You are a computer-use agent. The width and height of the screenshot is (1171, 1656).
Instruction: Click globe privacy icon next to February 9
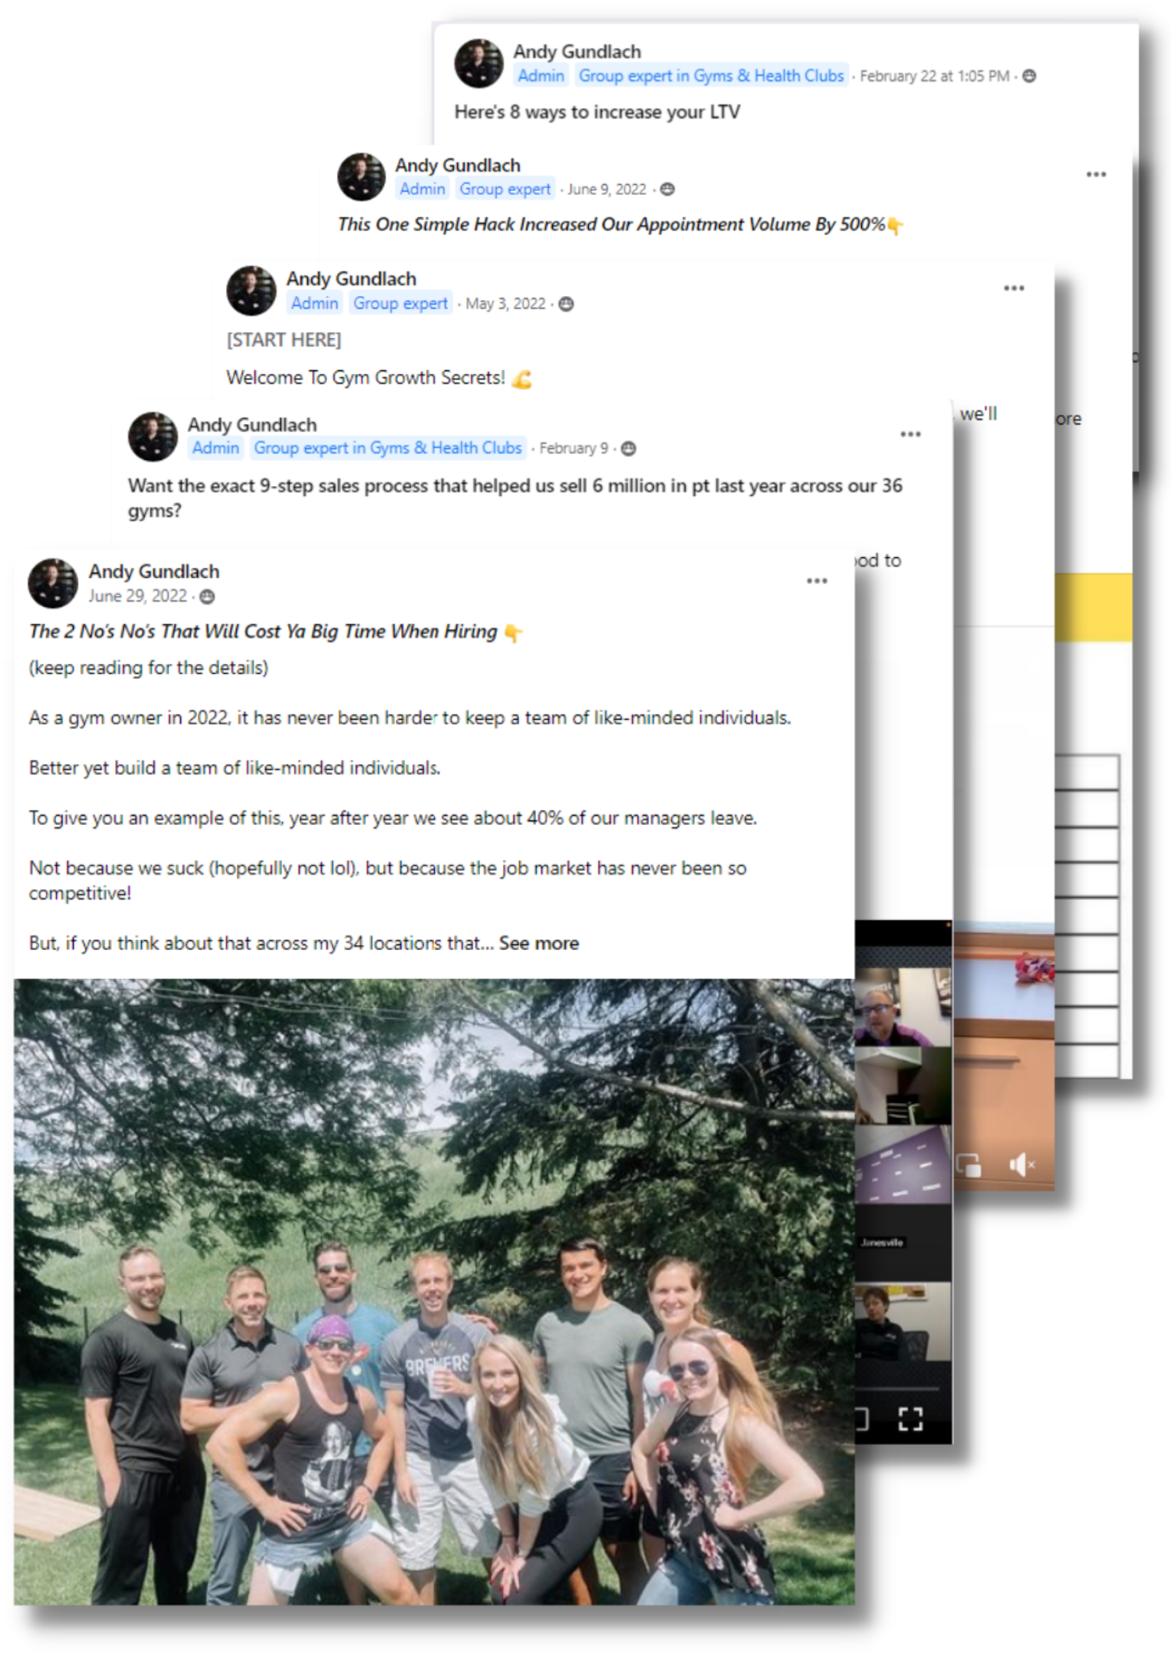coord(628,449)
